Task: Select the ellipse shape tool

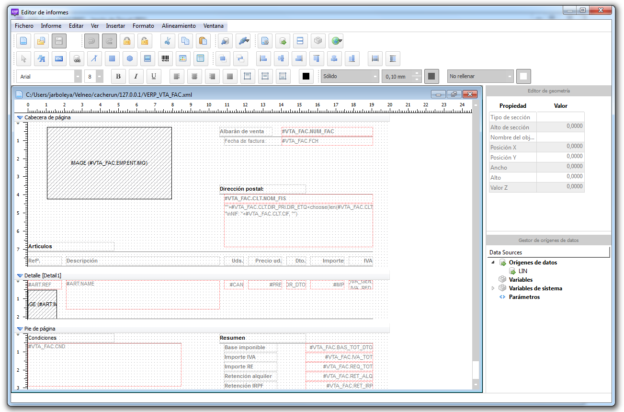Action: (x=130, y=58)
